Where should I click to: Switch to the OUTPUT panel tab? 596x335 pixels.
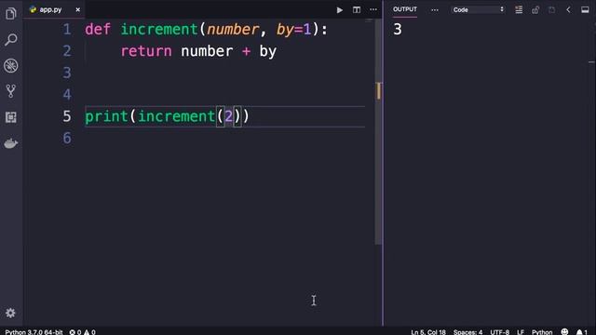405,9
